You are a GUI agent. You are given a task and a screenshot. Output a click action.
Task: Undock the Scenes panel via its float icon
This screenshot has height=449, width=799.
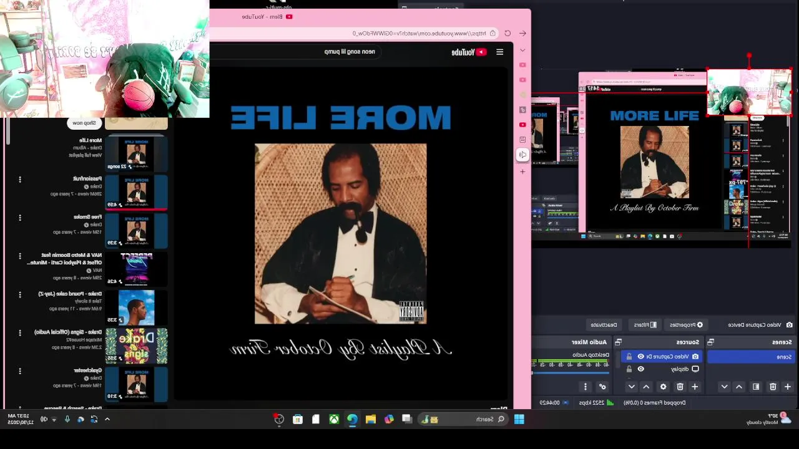(710, 342)
